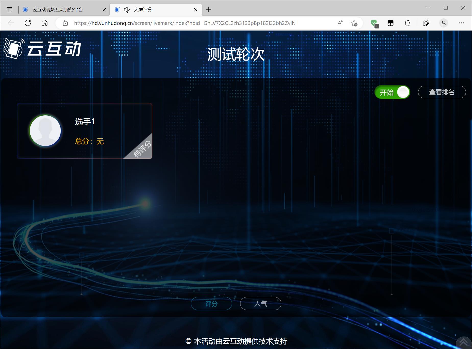
Task: Add this page to favorites
Action: (x=354, y=23)
